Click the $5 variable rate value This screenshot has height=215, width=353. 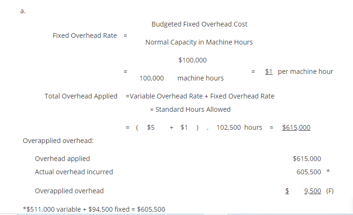[x=151, y=127]
